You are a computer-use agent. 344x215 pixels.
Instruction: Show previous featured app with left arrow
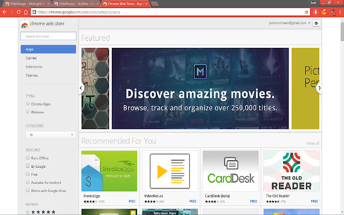[81, 88]
